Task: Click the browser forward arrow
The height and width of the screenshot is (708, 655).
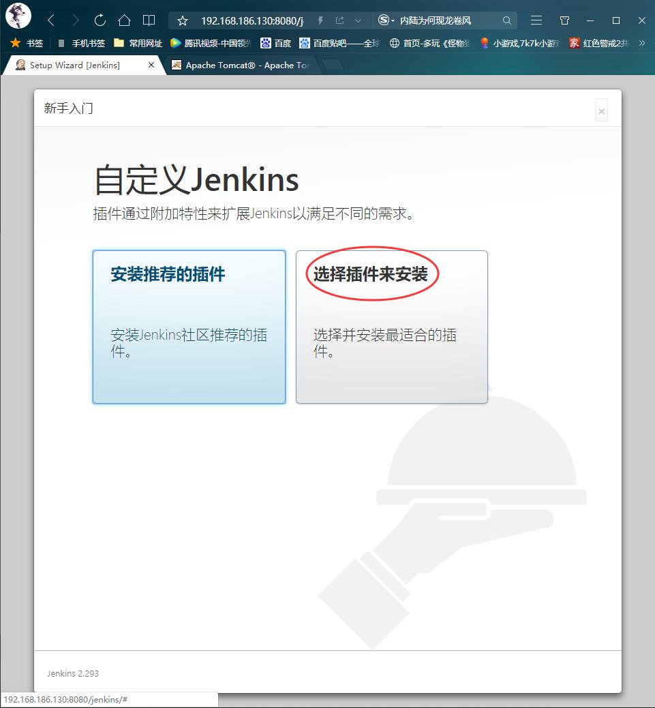Action: coord(76,20)
